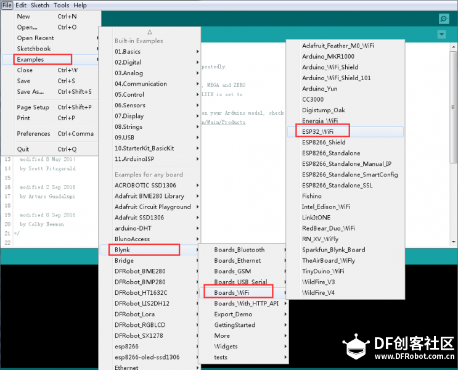Choose Save As... from File menu

pyautogui.click(x=50, y=91)
